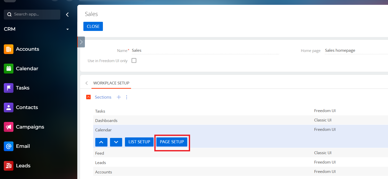Add a new section with plus icon

[x=119, y=97]
